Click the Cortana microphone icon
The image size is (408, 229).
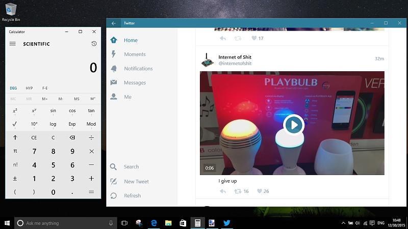111,223
